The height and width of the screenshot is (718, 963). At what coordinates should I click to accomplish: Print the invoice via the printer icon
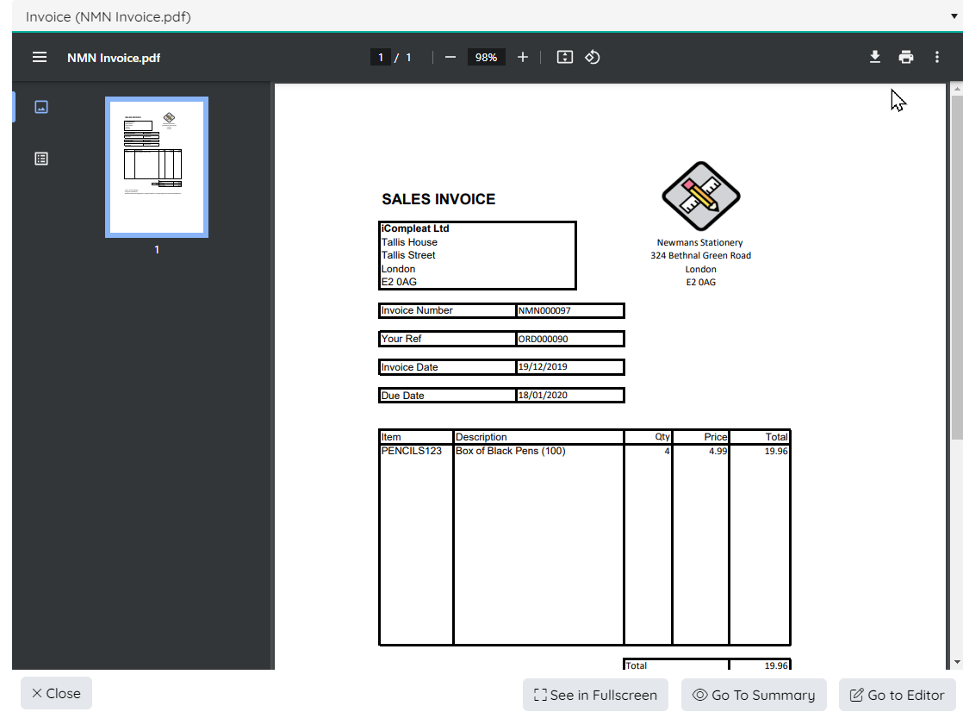coord(906,57)
